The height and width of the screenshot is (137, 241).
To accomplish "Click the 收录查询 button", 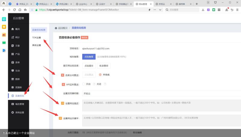I will pyautogui.click(x=104, y=66).
